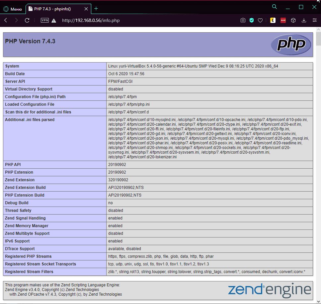The image size is (321, 304).
Task: Open the ad blocker shield panel
Action: [x=252, y=20]
